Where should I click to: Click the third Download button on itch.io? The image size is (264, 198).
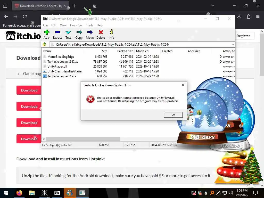(29, 123)
